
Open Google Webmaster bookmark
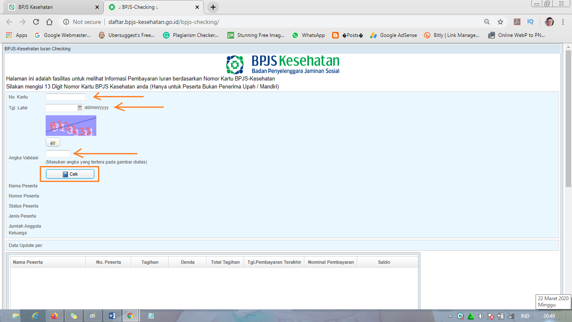(62, 35)
